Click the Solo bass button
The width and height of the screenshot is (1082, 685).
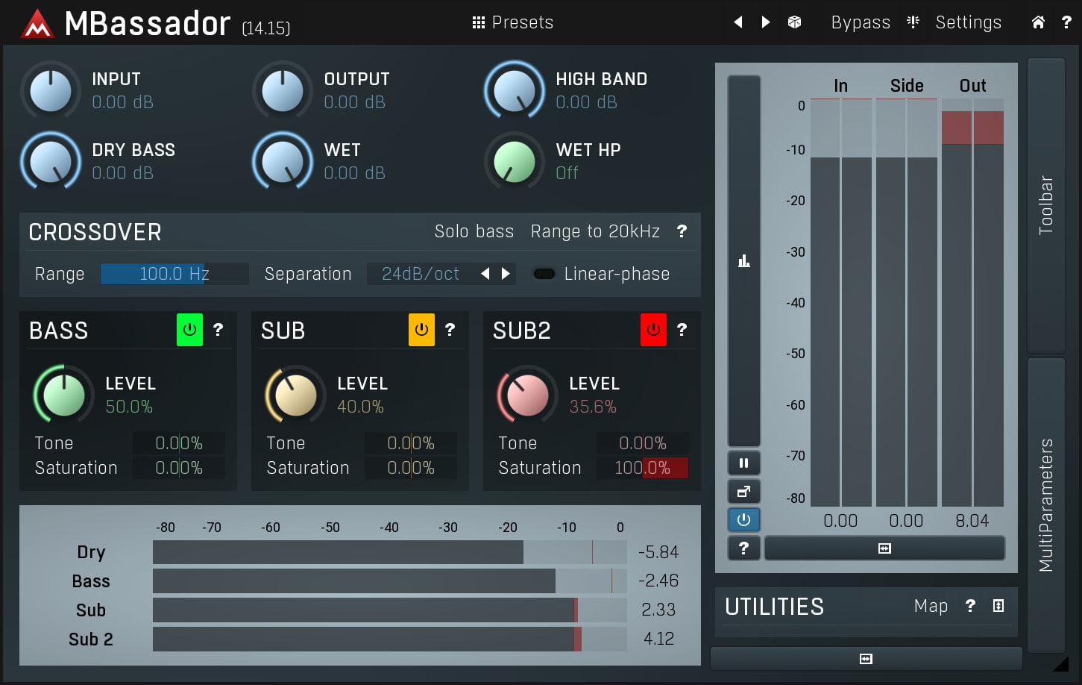474,231
